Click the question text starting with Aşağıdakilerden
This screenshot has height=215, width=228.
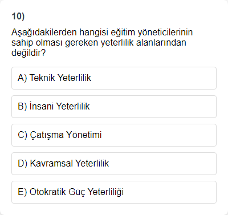tap(102, 42)
